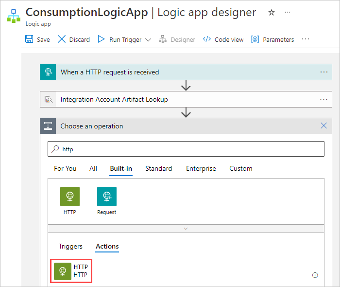Expand the Run Trigger dropdown arrow
Screen dimensions: 340x287
(x=148, y=40)
